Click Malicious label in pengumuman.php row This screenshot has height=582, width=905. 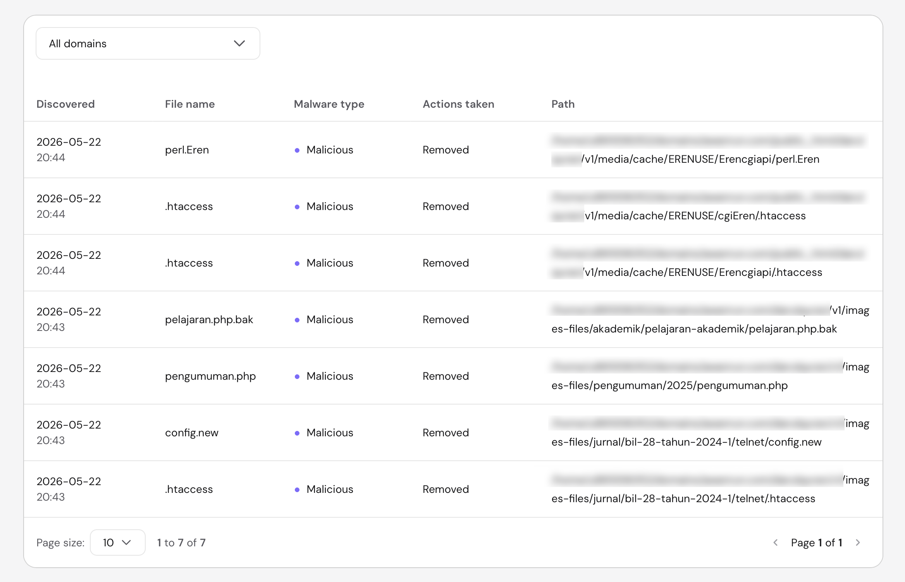click(330, 376)
